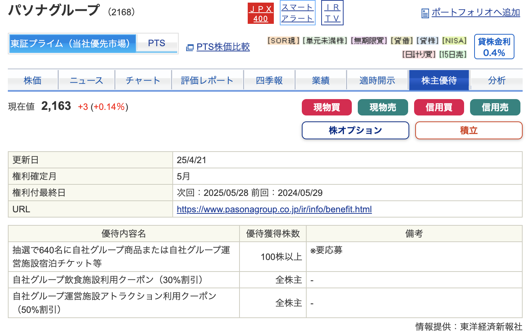Click the 権利確定月 value 5月

click(x=184, y=177)
